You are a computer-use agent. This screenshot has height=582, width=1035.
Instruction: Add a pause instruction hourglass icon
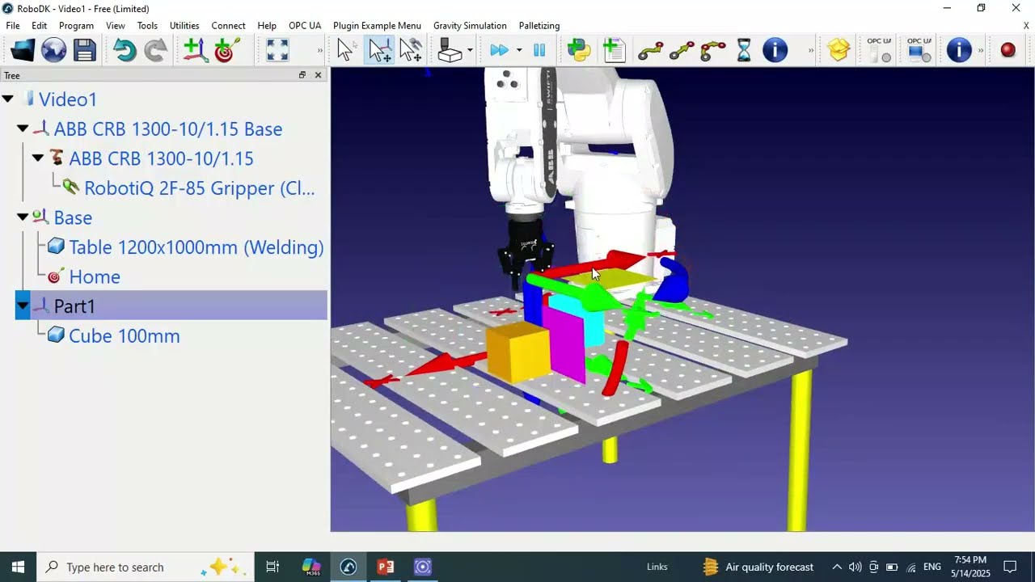pyautogui.click(x=744, y=50)
